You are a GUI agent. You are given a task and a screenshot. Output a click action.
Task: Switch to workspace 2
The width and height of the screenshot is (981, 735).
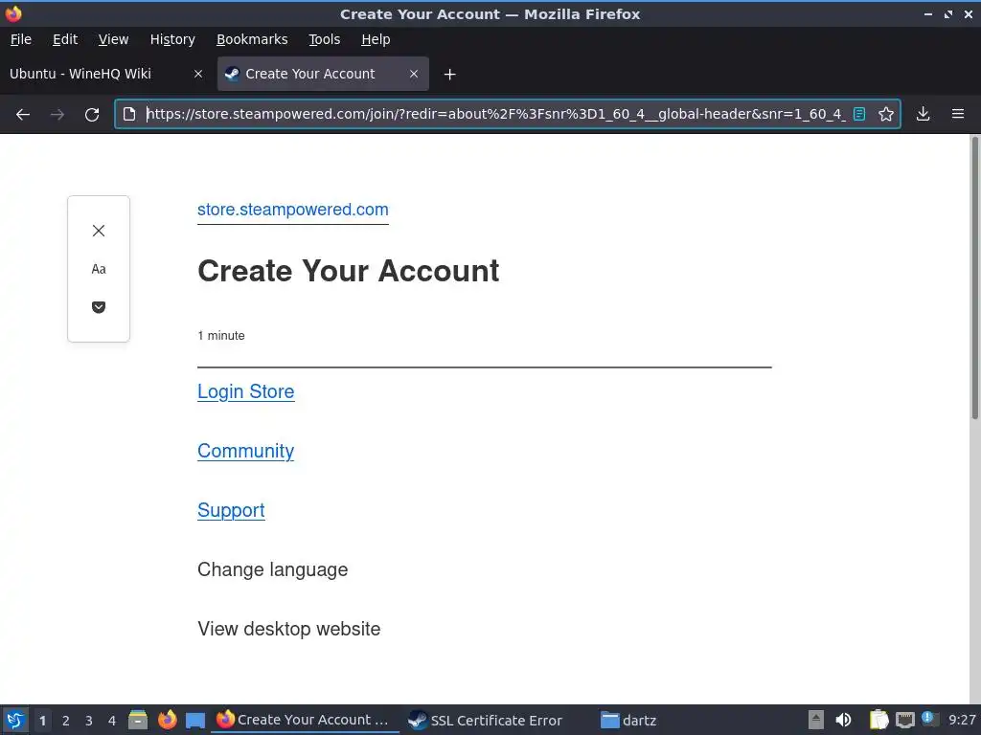tap(66, 721)
